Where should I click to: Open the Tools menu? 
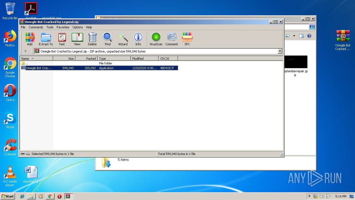(50, 27)
